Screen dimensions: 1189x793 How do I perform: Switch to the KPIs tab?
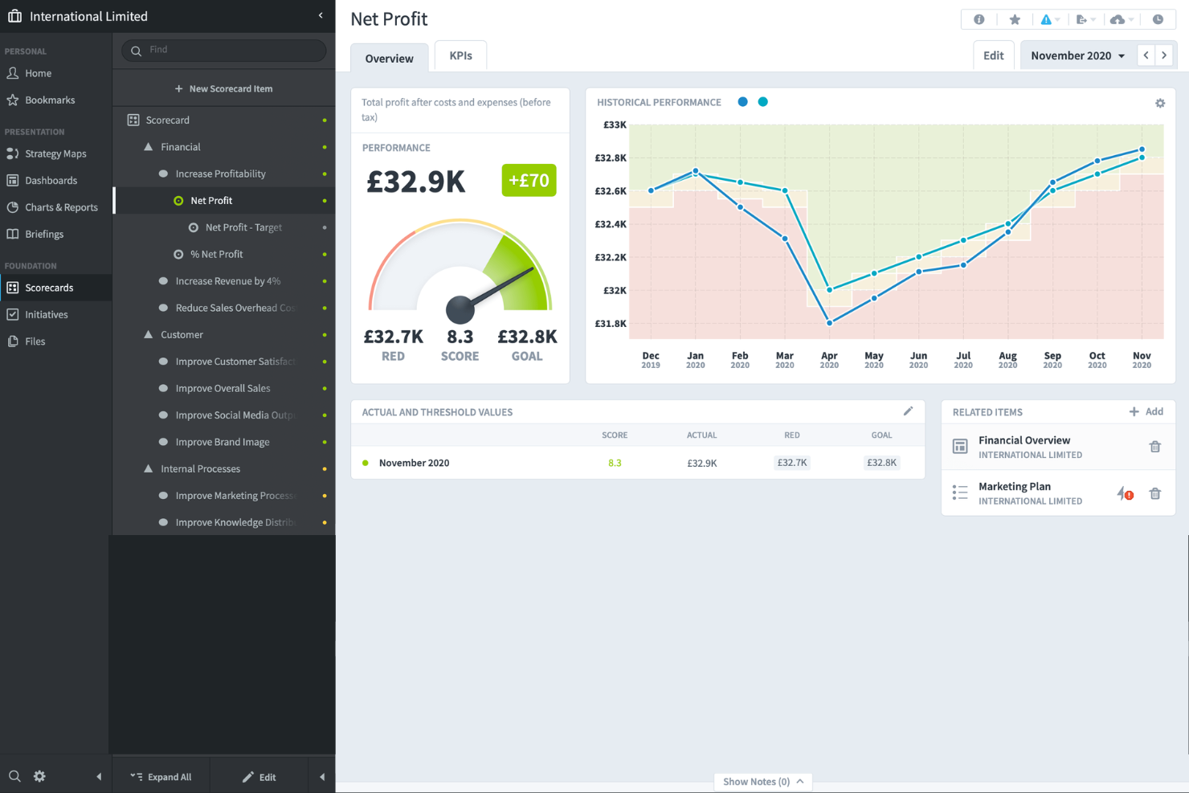(x=460, y=55)
